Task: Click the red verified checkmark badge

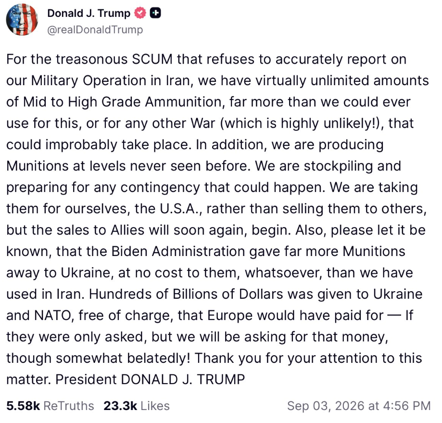Action: point(140,13)
